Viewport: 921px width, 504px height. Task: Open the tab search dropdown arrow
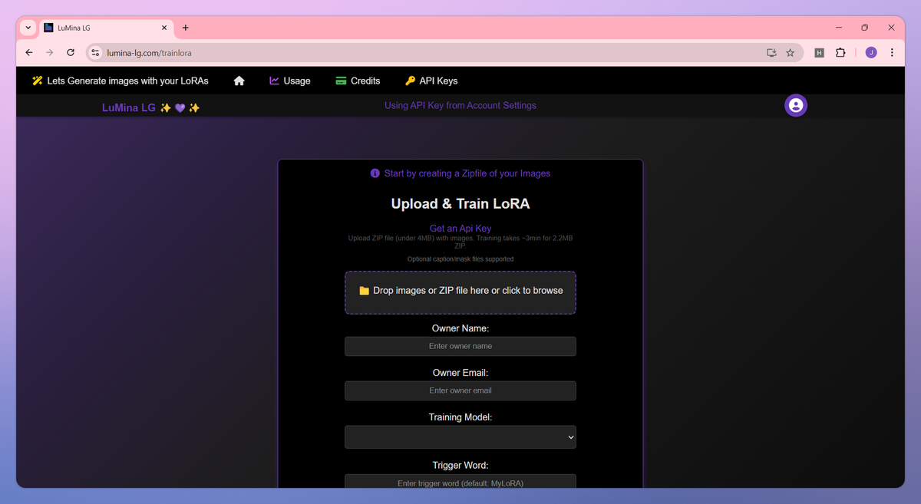click(x=28, y=28)
